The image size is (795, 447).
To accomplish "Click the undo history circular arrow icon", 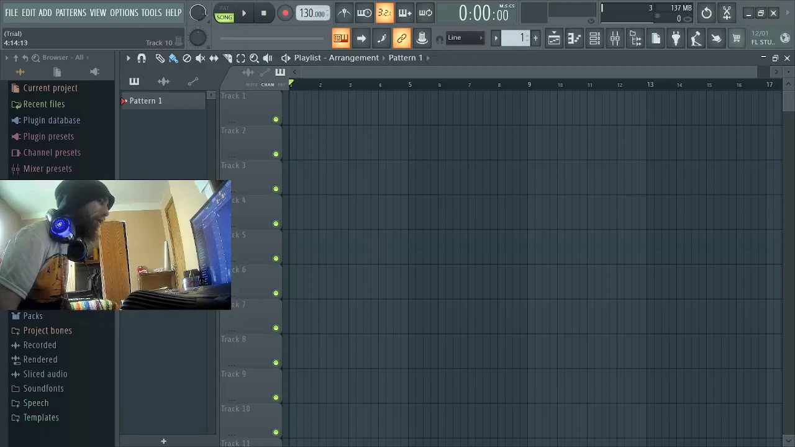I will coord(707,13).
